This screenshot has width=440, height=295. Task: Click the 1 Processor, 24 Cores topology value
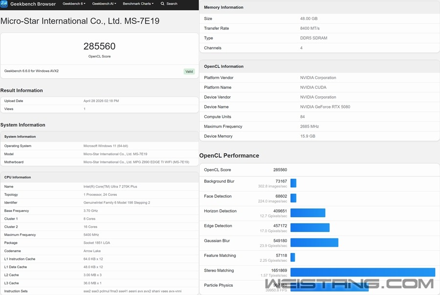click(x=100, y=194)
